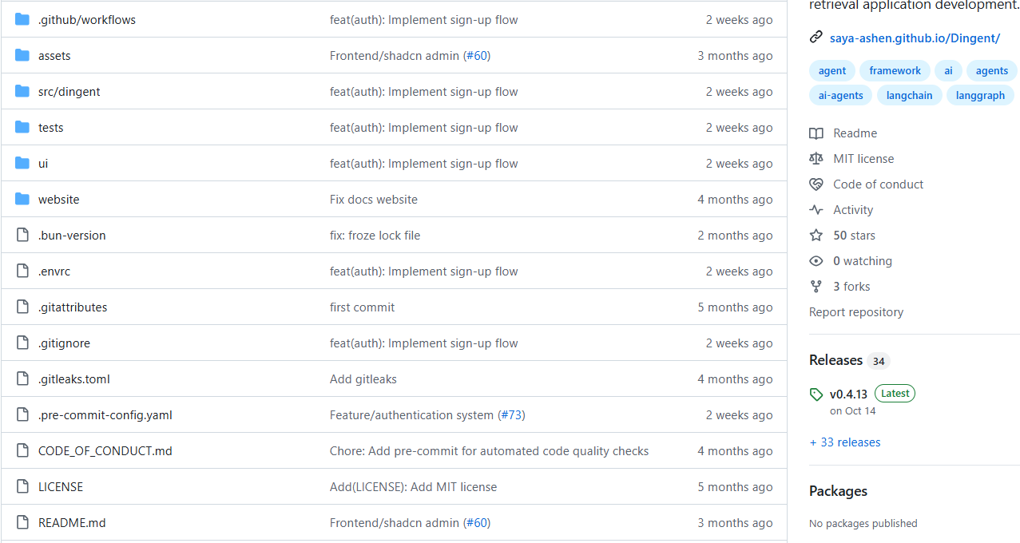The height and width of the screenshot is (543, 1020).
Task: Click the pulse icon beside Activity
Action: click(x=816, y=210)
